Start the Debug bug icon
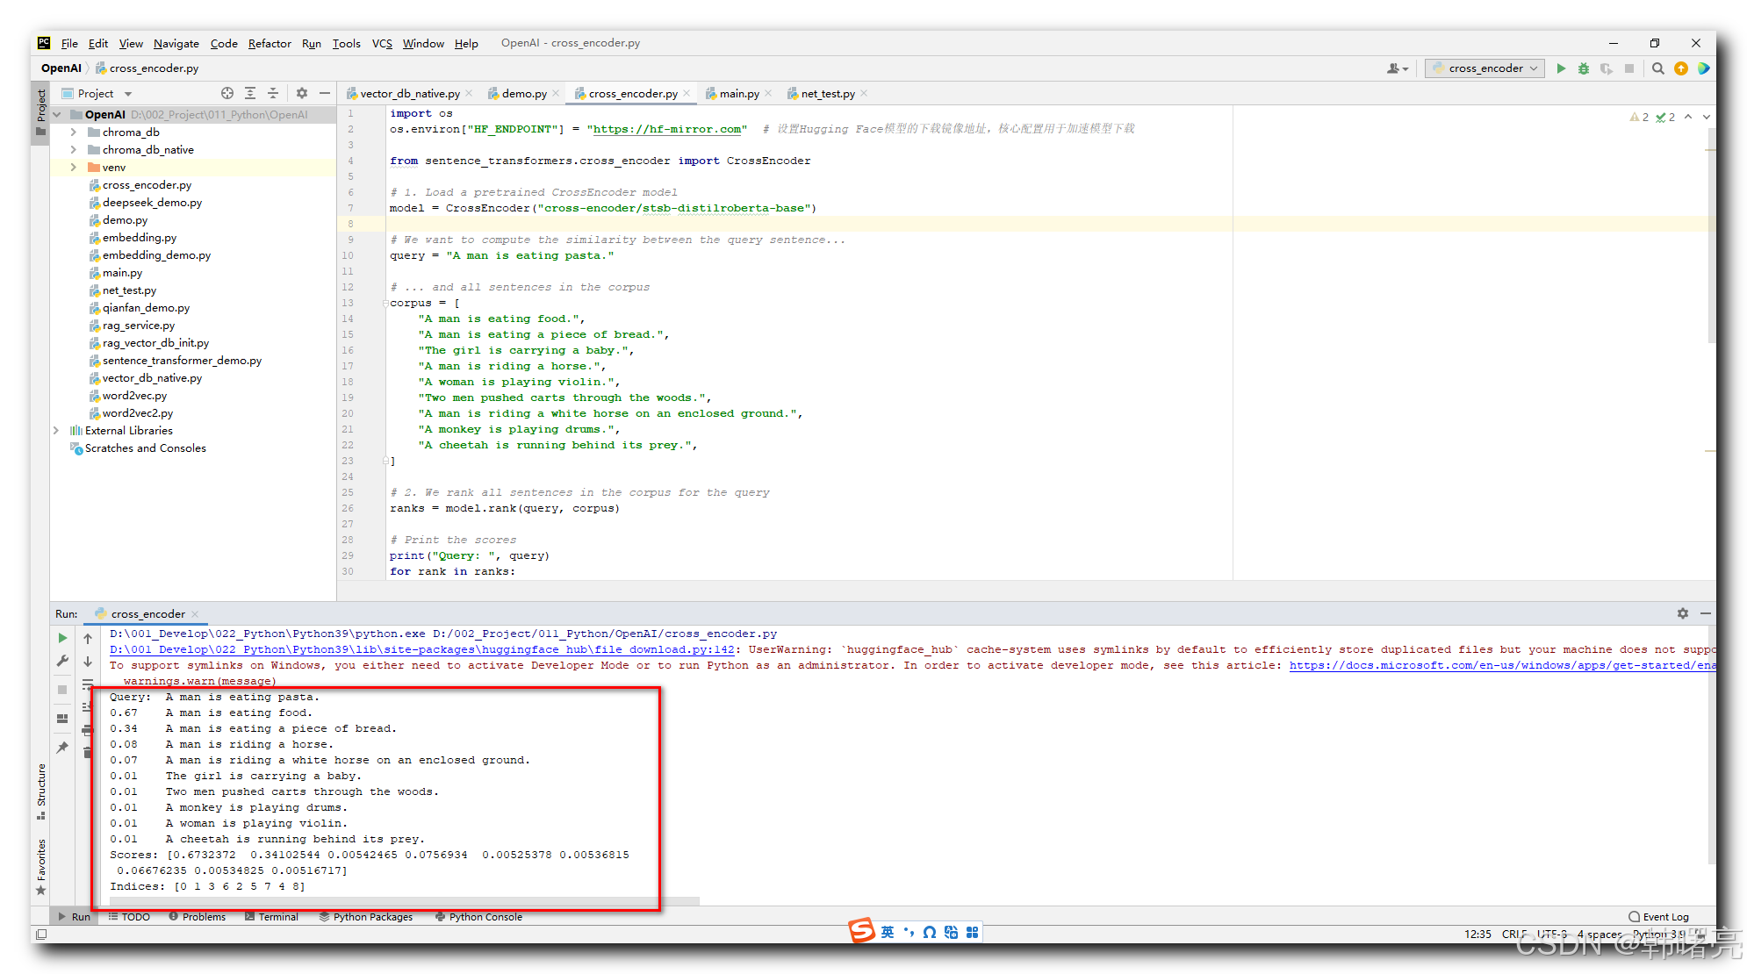1747x974 pixels. pos(1584,68)
